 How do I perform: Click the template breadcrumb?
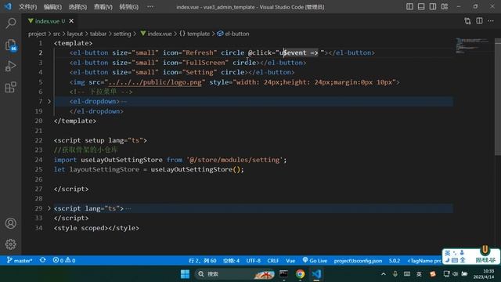point(195,34)
